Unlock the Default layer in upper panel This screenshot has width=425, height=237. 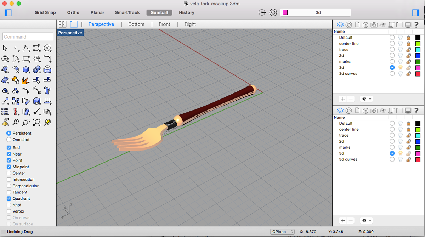[x=408, y=38]
